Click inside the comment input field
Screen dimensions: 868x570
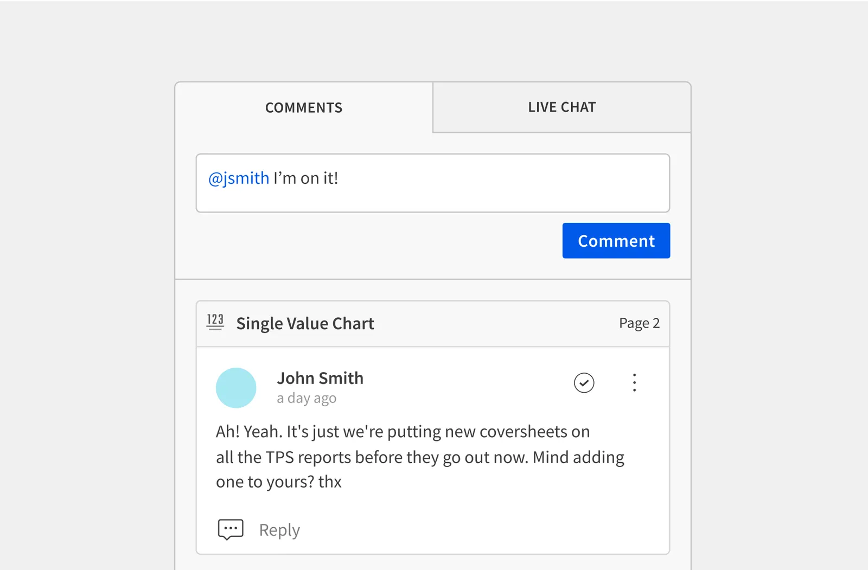pos(433,183)
